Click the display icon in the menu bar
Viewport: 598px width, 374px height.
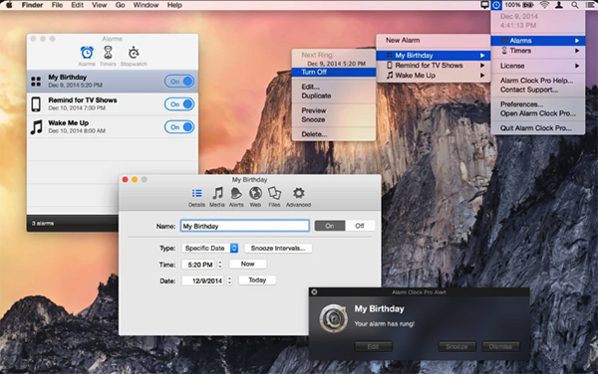pos(484,5)
